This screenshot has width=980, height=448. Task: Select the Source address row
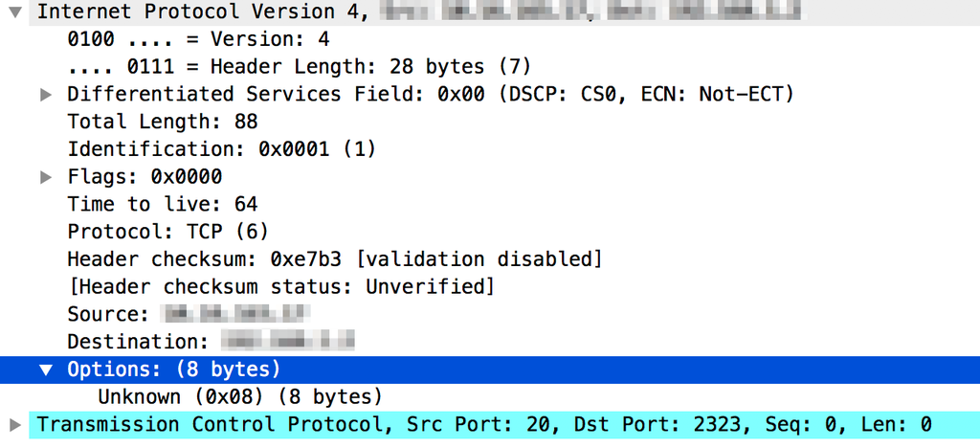coord(189,314)
